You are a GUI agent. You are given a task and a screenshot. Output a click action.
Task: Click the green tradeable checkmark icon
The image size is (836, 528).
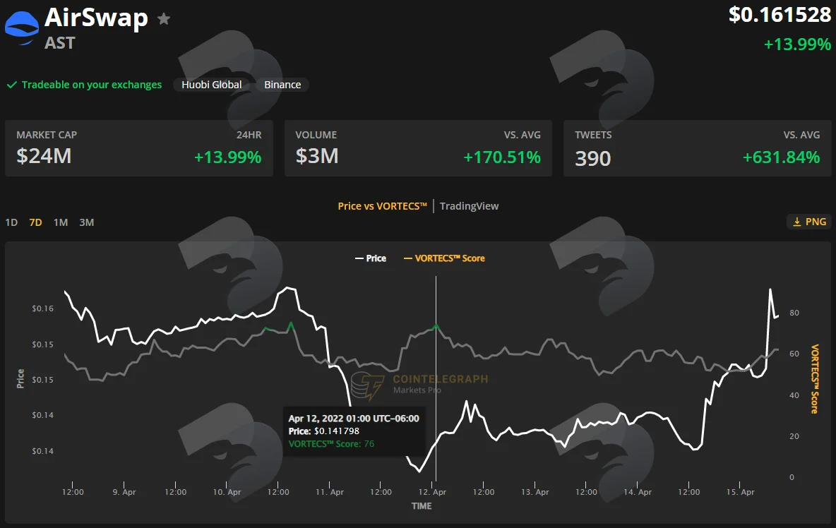click(12, 85)
